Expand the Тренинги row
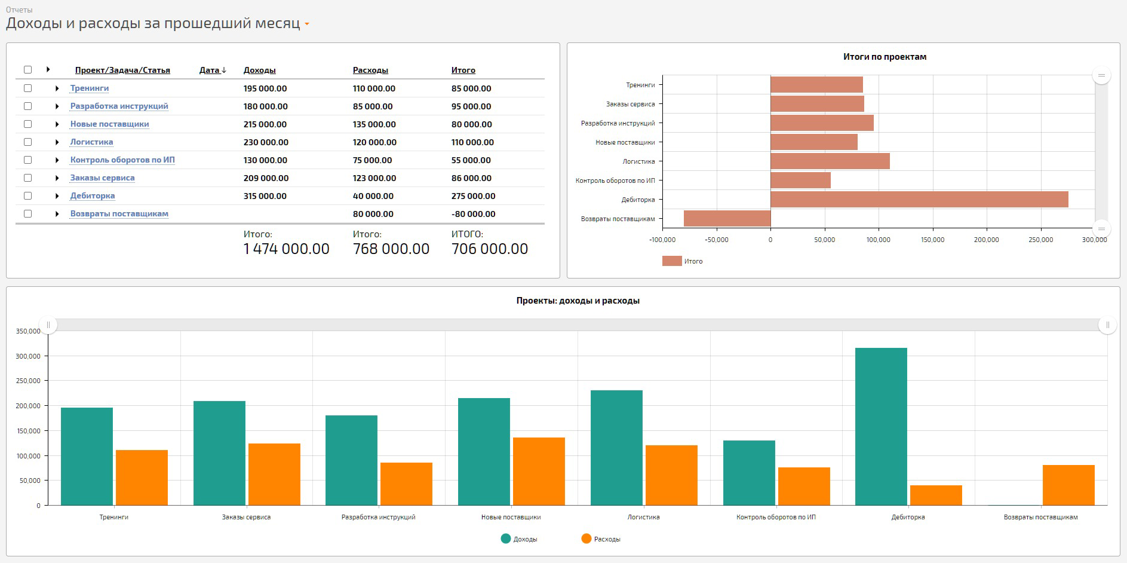Screen dimensions: 1127x563 57,88
